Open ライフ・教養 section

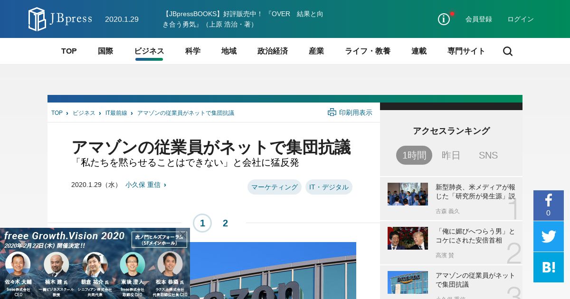tap(368, 51)
